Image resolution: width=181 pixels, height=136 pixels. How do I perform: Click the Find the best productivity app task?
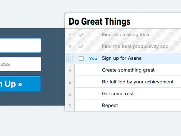(135, 47)
